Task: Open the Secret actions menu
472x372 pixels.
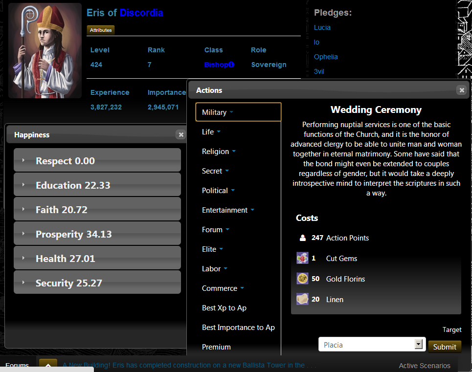Action: point(215,171)
